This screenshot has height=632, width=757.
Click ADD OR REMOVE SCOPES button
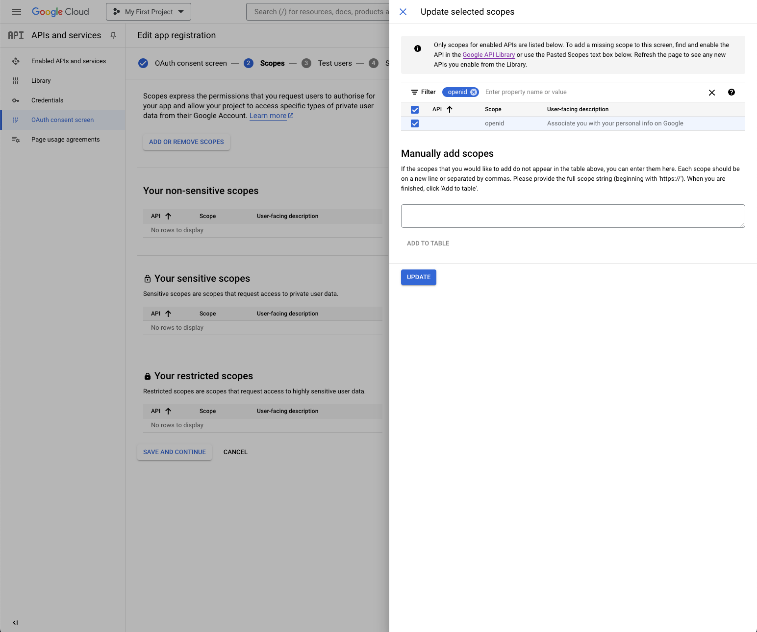click(186, 142)
